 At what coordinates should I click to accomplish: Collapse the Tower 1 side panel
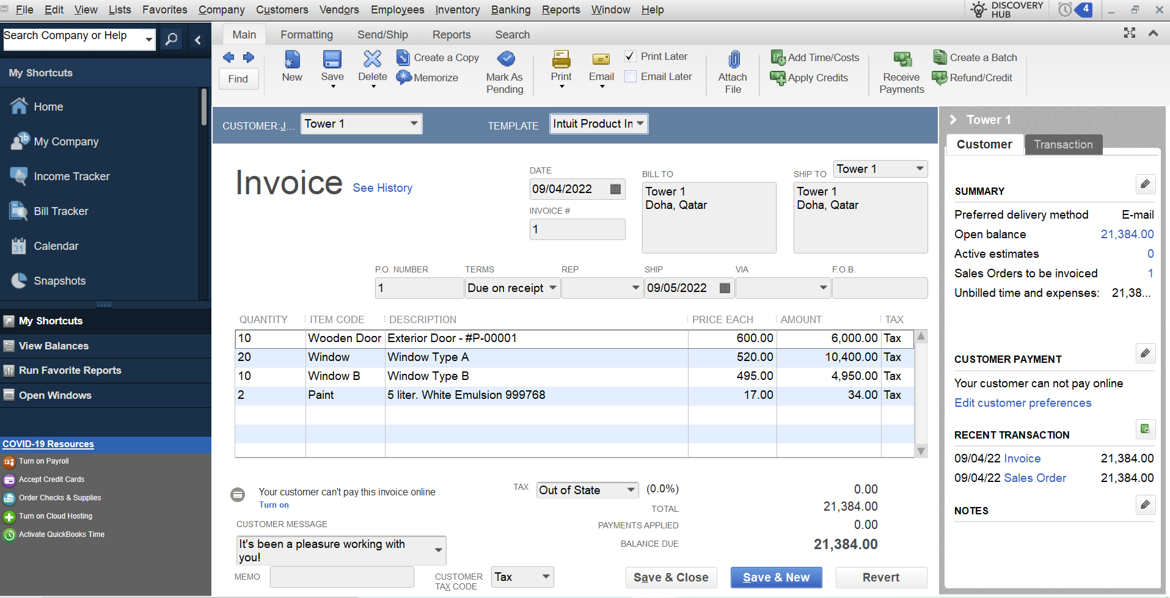pos(953,120)
